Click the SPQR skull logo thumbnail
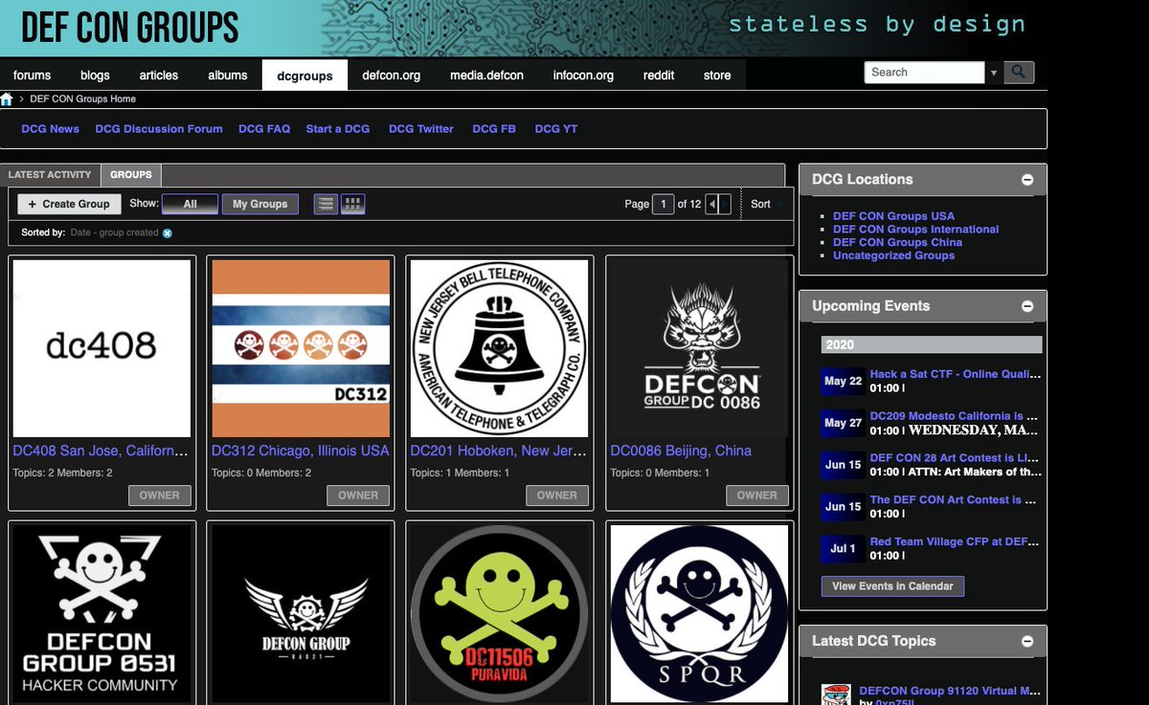 [x=699, y=614]
